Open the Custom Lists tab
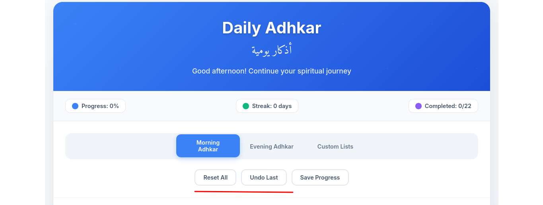Screen dimensions: 543x205 pos(335,147)
